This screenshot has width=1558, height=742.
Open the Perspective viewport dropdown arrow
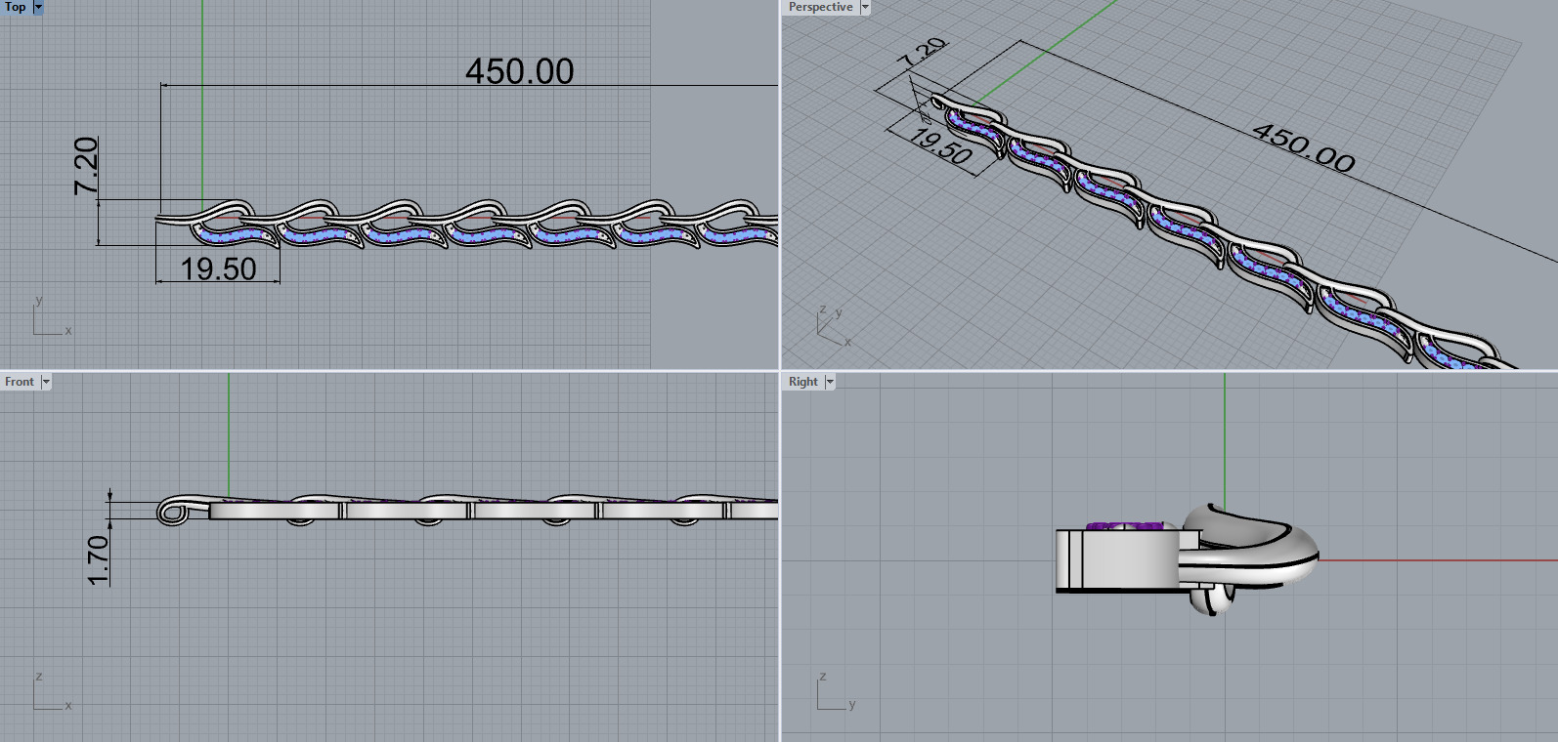pyautogui.click(x=865, y=7)
